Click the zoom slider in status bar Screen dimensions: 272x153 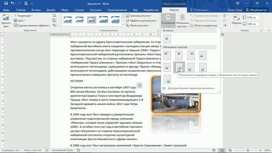coord(248,150)
